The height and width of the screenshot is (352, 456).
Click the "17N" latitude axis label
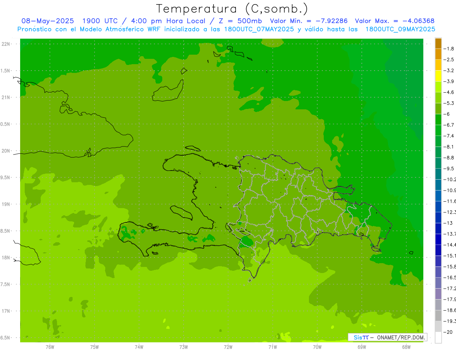pos(6,311)
